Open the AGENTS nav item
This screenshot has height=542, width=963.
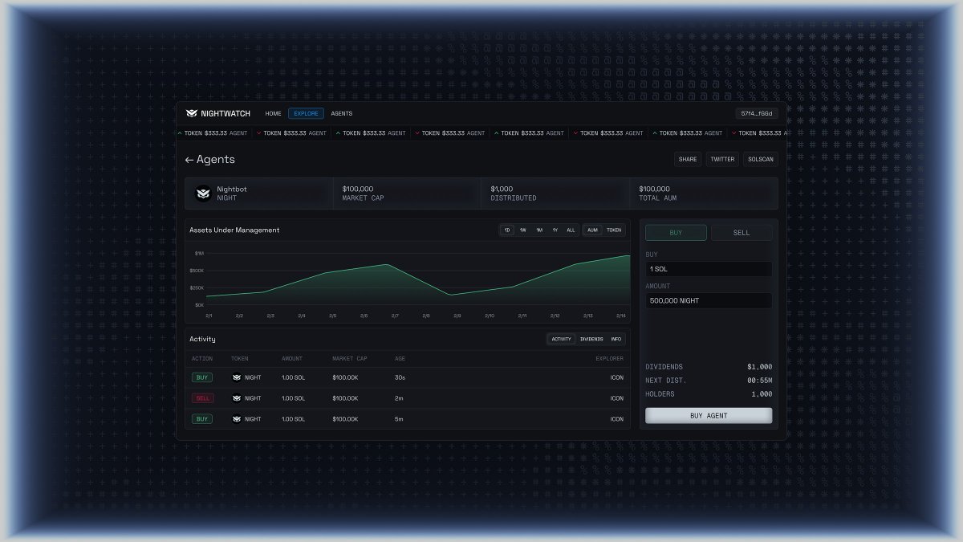[x=342, y=113]
